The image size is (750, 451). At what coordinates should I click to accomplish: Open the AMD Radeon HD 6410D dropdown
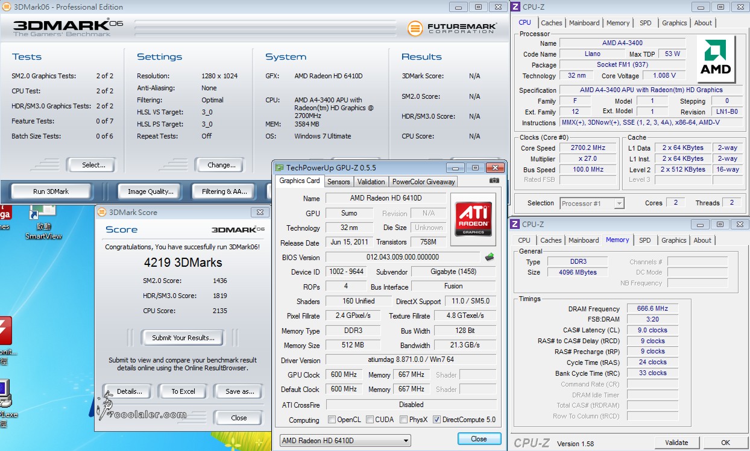(345, 441)
